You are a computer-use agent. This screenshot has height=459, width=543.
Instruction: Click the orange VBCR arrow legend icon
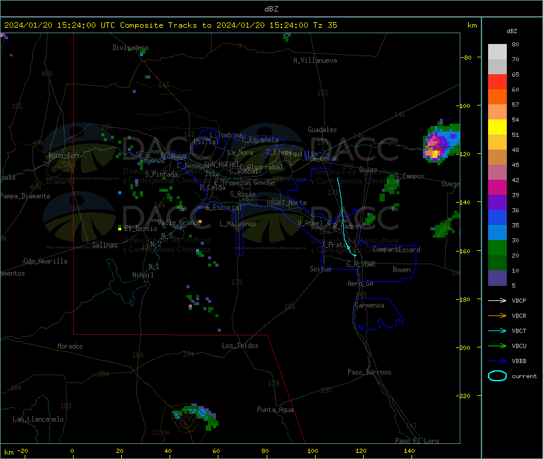point(497,315)
